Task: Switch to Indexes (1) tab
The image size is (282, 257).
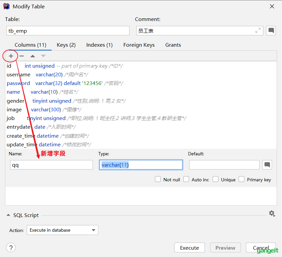Action: point(99,45)
